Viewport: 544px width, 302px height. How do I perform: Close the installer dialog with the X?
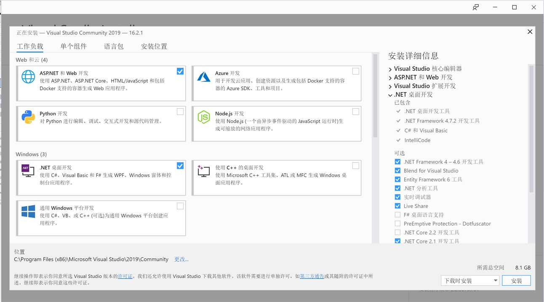coord(530,32)
